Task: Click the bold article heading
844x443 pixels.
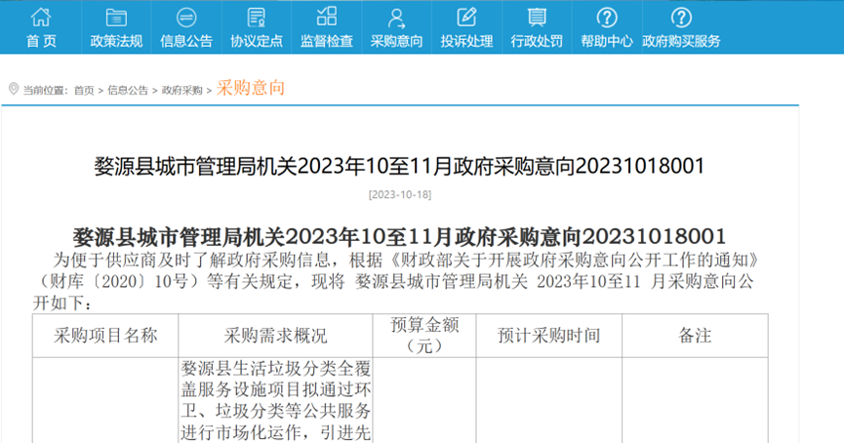Action: tap(399, 237)
